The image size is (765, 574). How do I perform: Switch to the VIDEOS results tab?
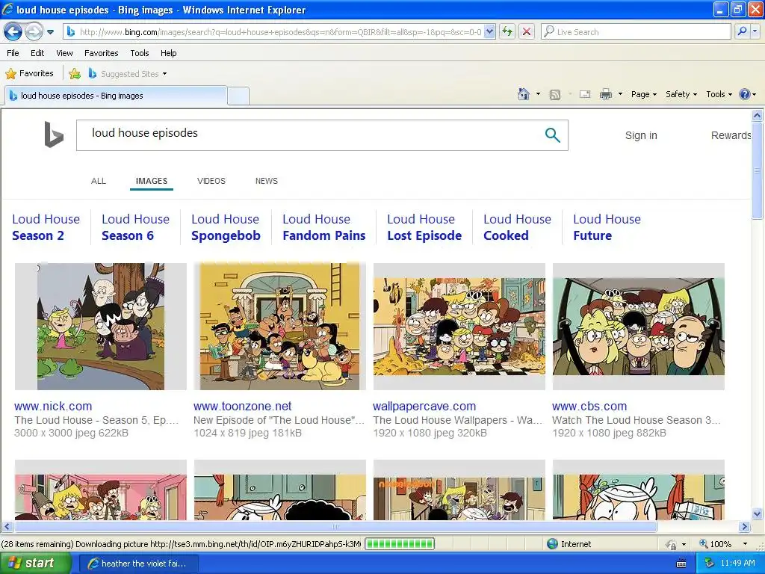211,181
